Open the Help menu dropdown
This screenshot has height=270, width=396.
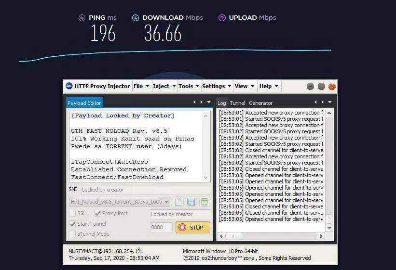[269, 86]
